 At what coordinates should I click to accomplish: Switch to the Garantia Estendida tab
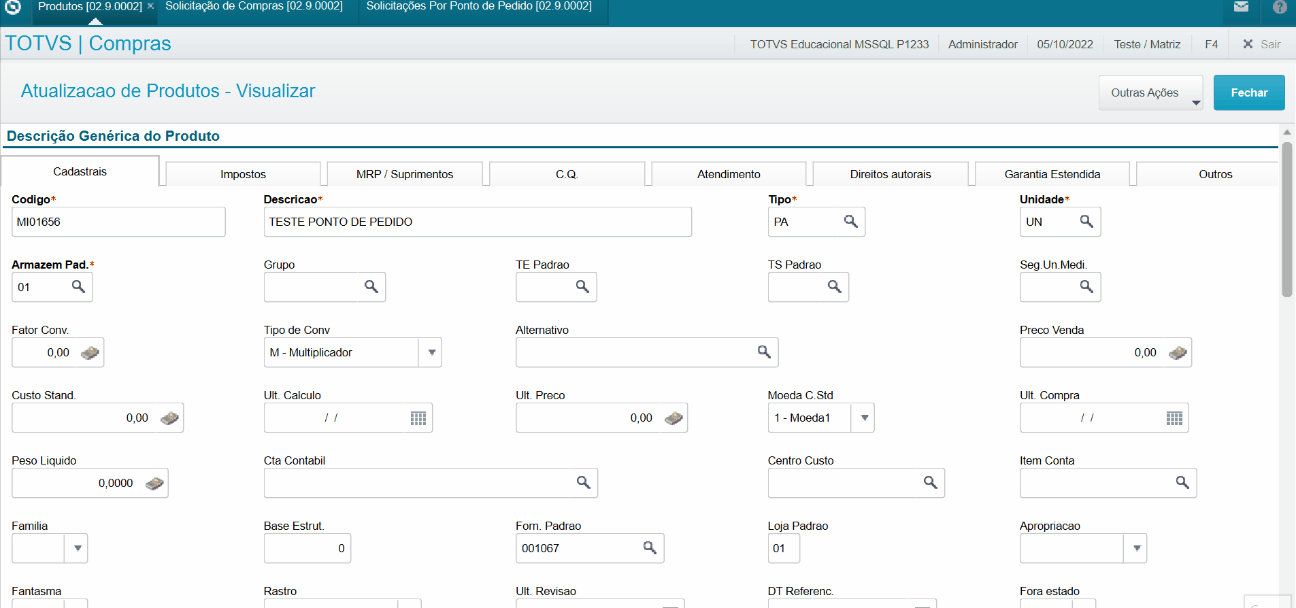pos(1052,174)
